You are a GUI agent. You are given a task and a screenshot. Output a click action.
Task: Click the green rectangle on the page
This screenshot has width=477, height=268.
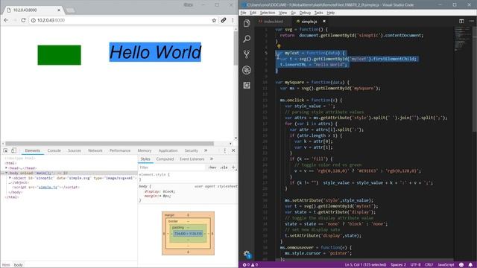(60, 55)
